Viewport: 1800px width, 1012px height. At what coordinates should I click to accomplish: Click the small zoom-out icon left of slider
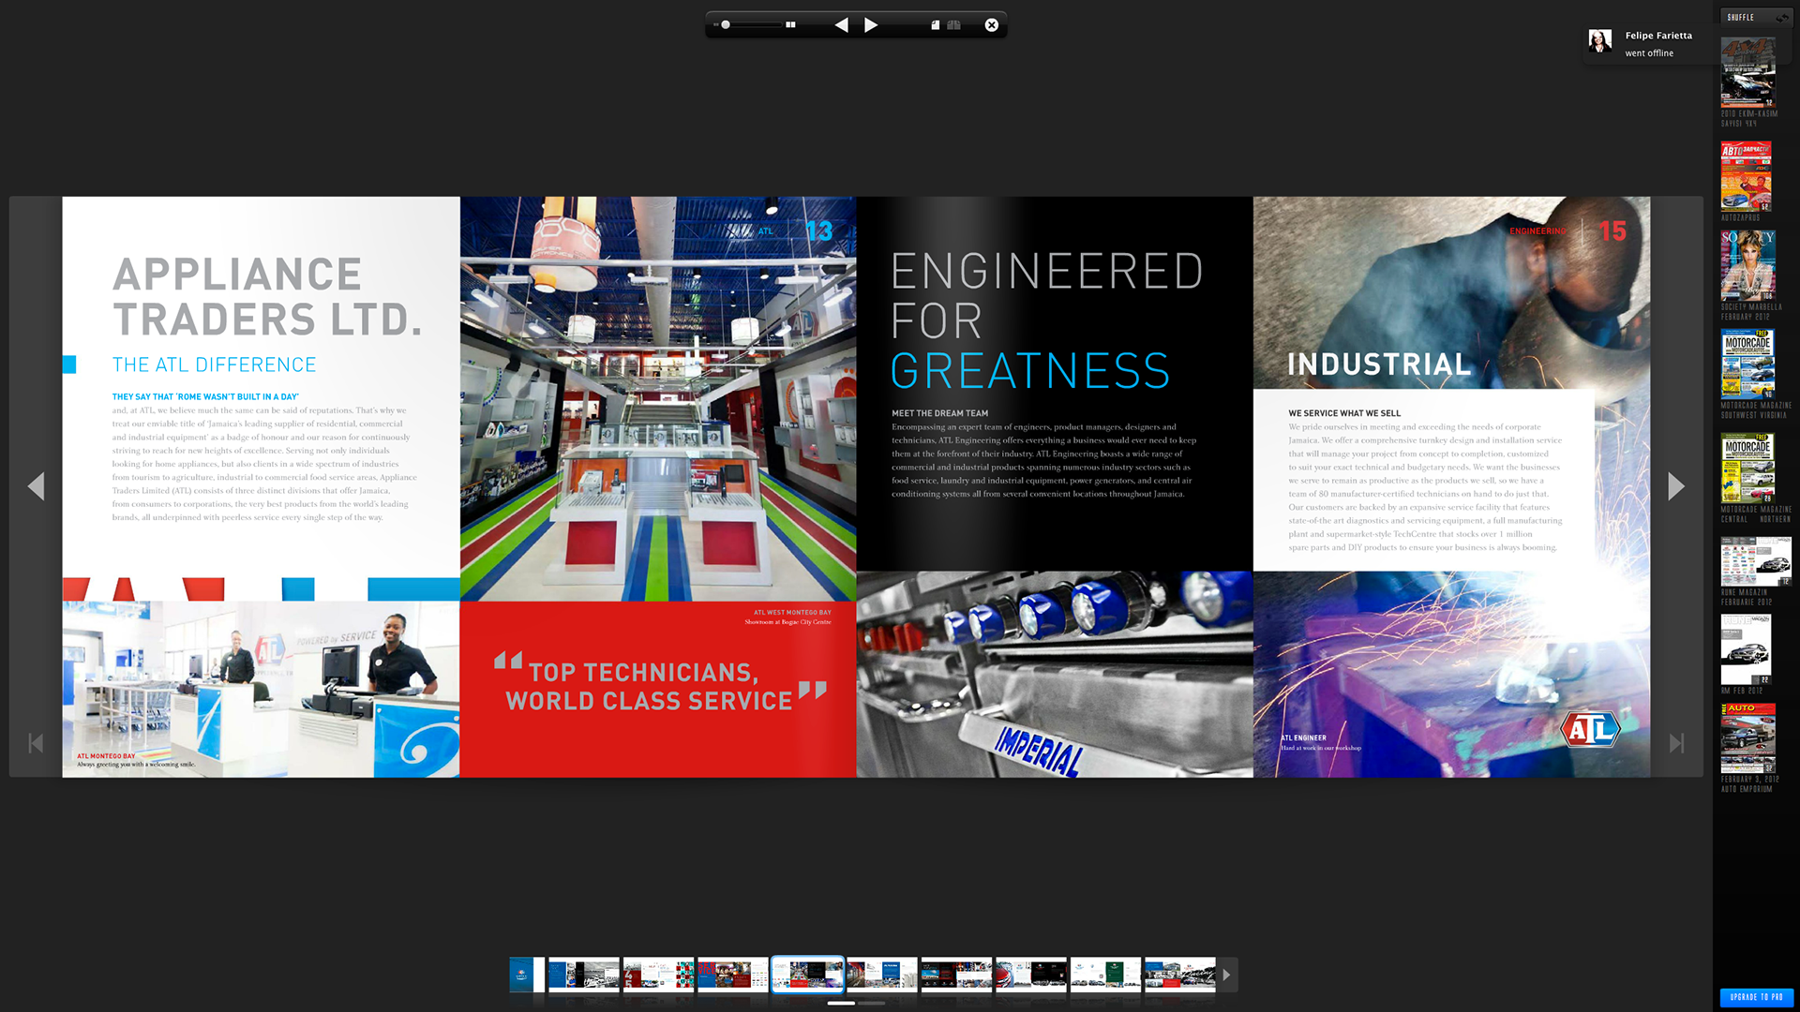pos(716,25)
